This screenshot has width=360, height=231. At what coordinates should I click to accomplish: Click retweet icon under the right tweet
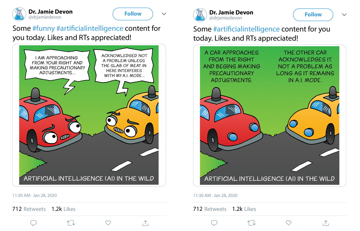[251, 223]
